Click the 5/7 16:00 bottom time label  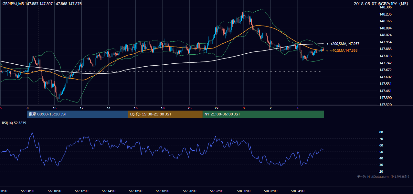pos(136,191)
